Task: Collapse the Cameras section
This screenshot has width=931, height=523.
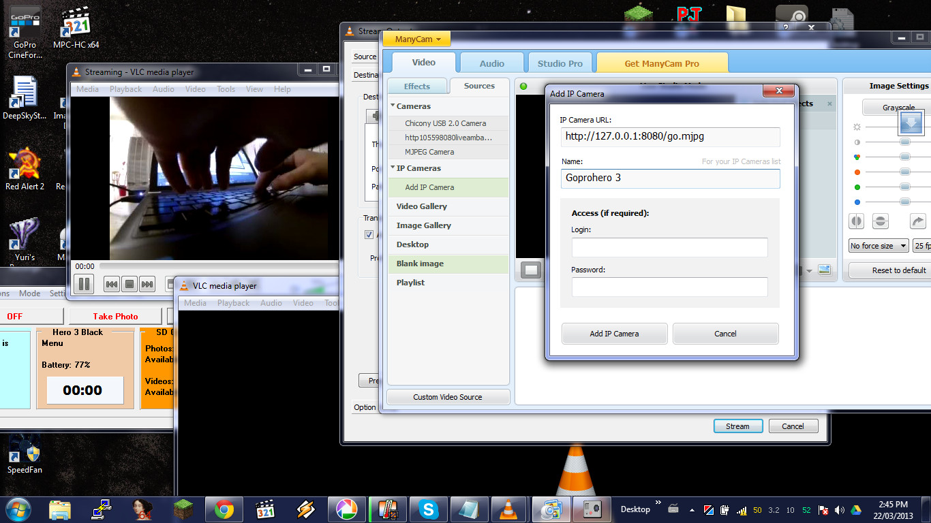Action: [x=393, y=106]
